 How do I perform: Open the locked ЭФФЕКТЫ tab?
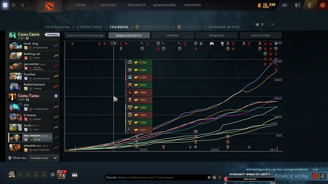pyautogui.click(x=189, y=27)
